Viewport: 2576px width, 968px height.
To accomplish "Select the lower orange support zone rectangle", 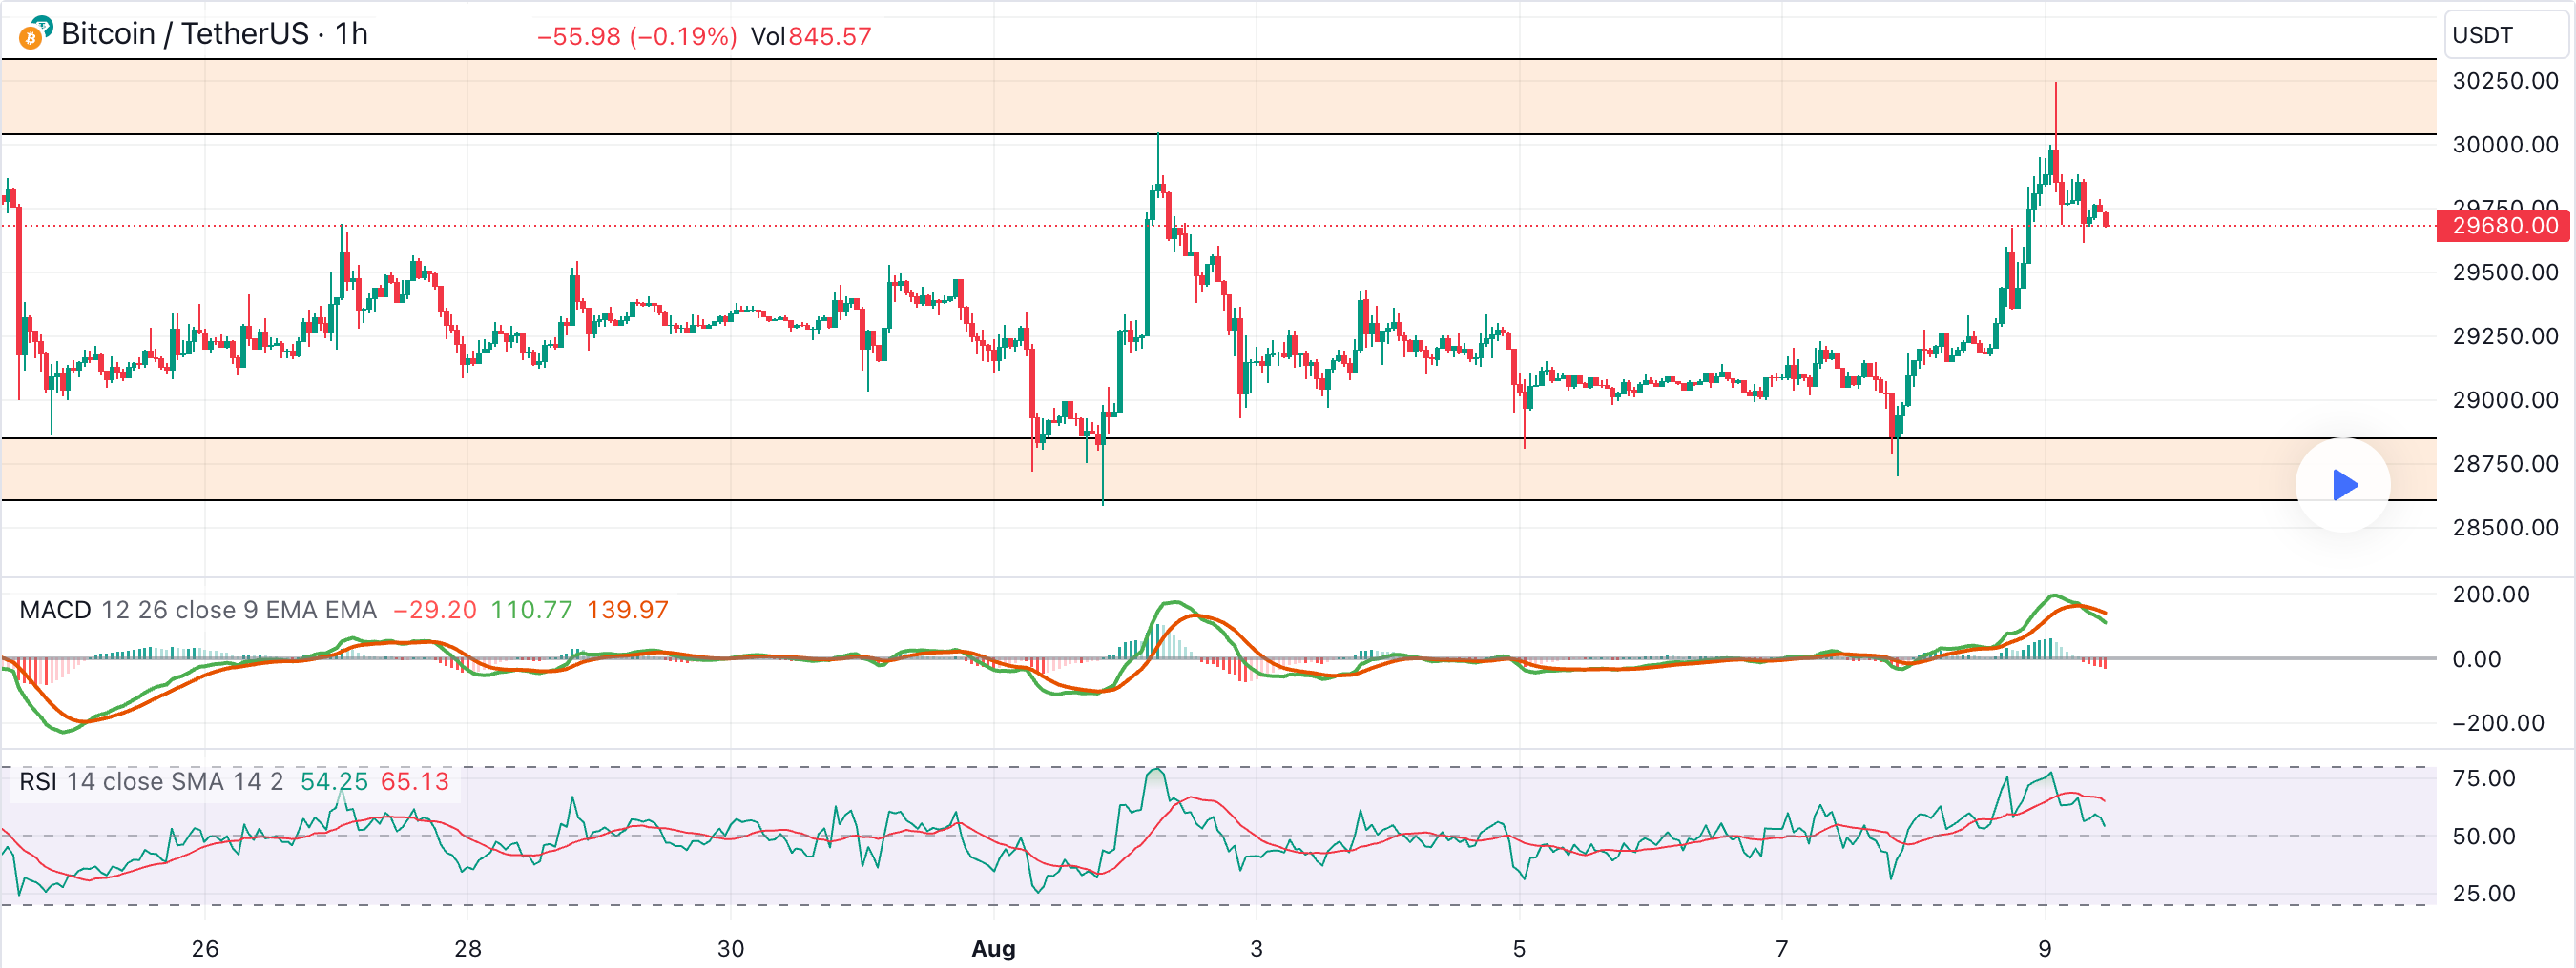I will tap(1219, 470).
